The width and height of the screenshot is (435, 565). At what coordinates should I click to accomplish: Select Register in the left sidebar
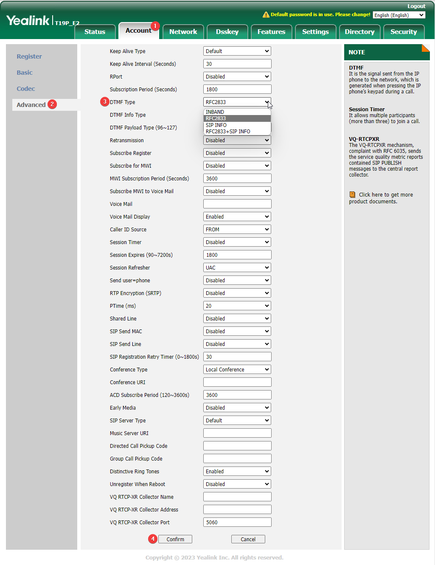(29, 56)
